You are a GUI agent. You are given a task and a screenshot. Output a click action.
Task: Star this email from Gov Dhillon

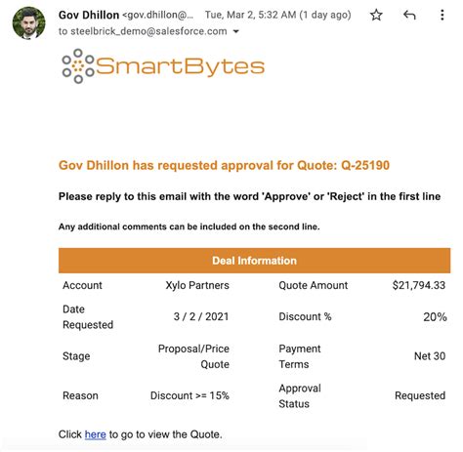click(376, 15)
